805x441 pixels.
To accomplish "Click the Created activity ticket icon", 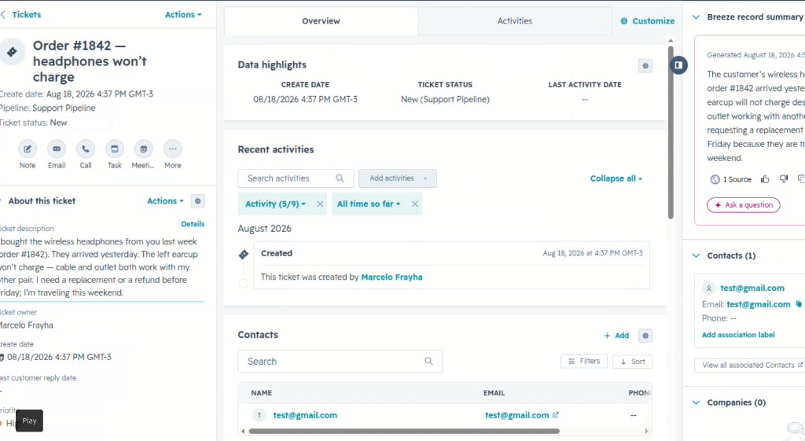I will pos(244,254).
